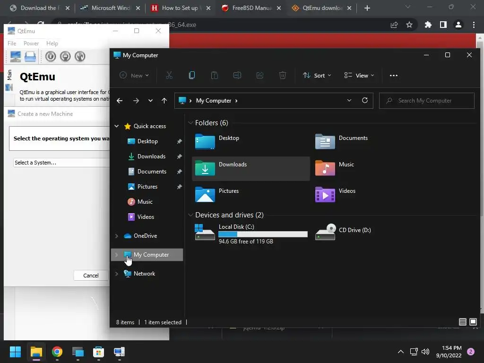Expand the My Computer tree node
Viewport: 484px width, 363px height.
tap(117, 255)
